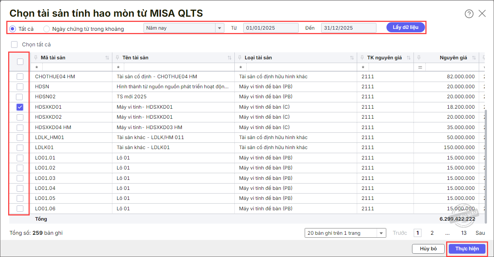Sort by Loại tài sản column
Viewport: 494px width, 257px height.
(352, 58)
